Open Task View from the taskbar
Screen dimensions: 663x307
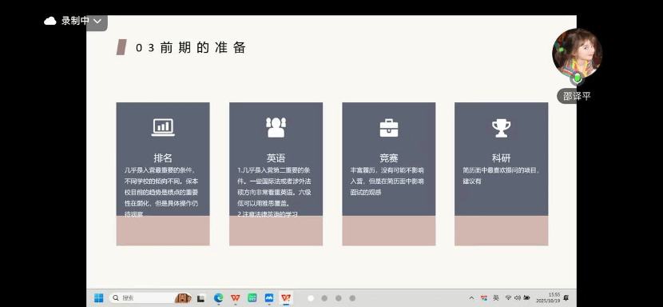click(x=200, y=298)
